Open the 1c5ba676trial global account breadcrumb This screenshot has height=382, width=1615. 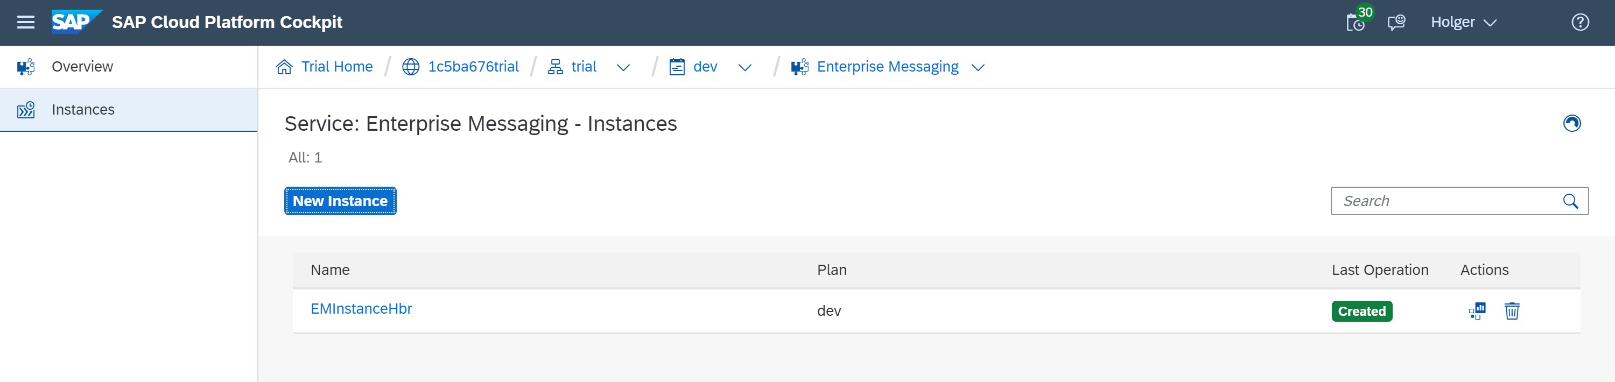473,66
